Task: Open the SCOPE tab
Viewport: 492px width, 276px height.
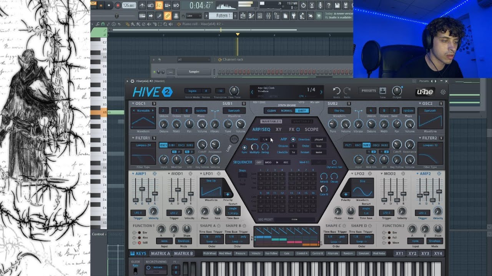Action: point(312,130)
